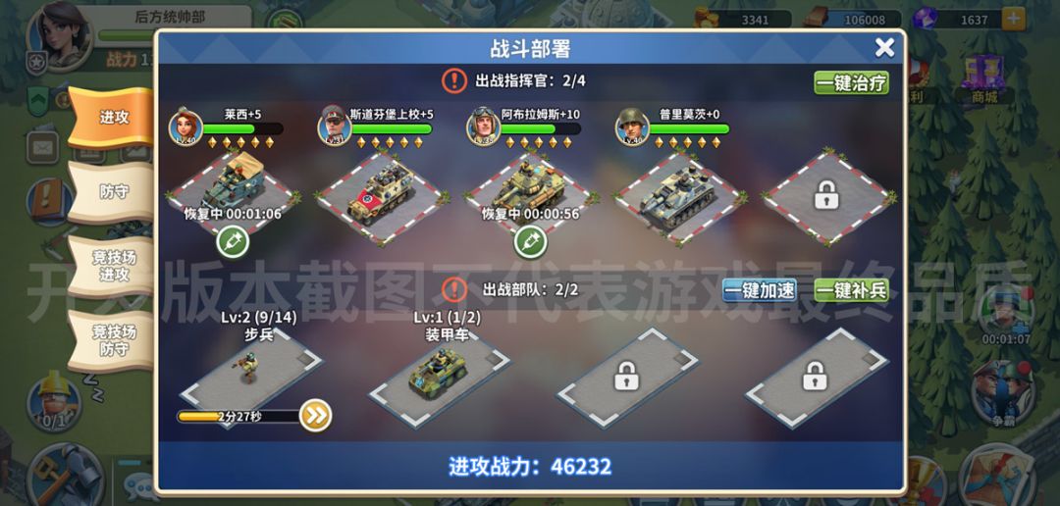This screenshot has height=506, width=1060.
Task: Click the commander warning exclamation icon
Action: pos(454,81)
